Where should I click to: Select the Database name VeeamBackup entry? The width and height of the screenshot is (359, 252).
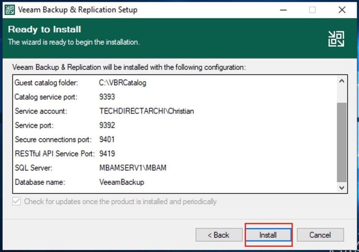pyautogui.click(x=122, y=182)
